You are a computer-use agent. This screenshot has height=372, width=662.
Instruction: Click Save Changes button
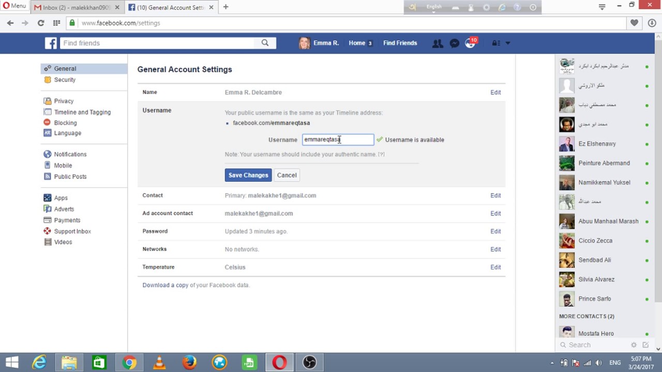tap(248, 175)
